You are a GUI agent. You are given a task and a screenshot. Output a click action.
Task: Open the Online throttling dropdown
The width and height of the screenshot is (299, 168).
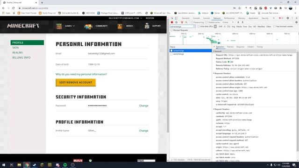pos(228,22)
